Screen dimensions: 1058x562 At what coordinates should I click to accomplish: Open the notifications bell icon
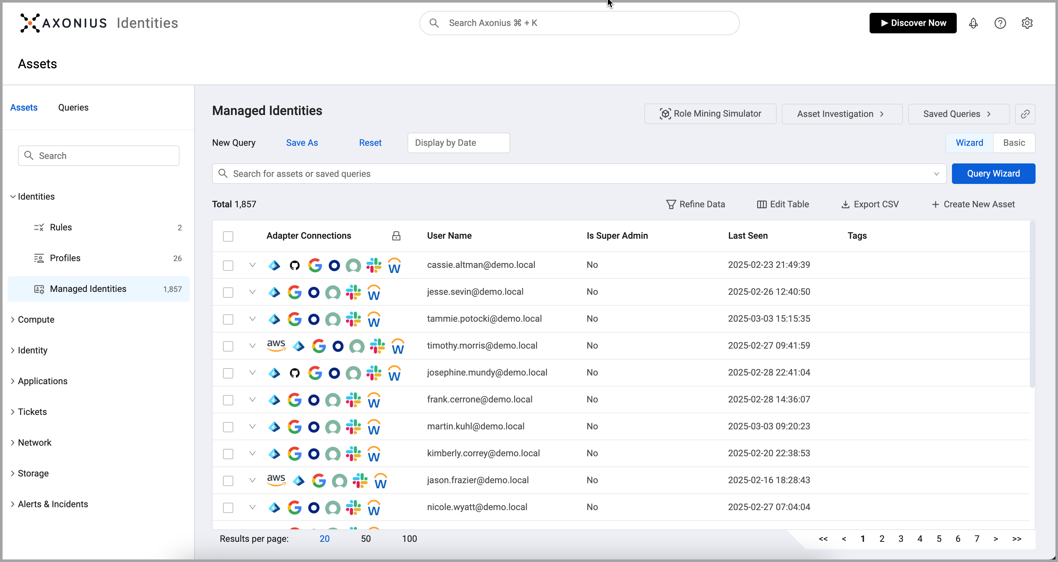[x=973, y=23]
